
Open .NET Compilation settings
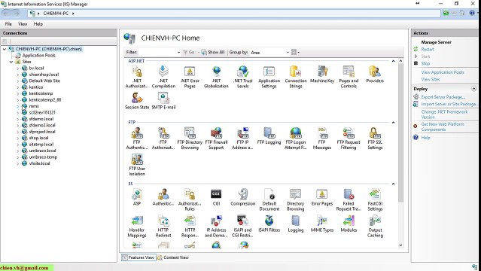click(x=163, y=78)
